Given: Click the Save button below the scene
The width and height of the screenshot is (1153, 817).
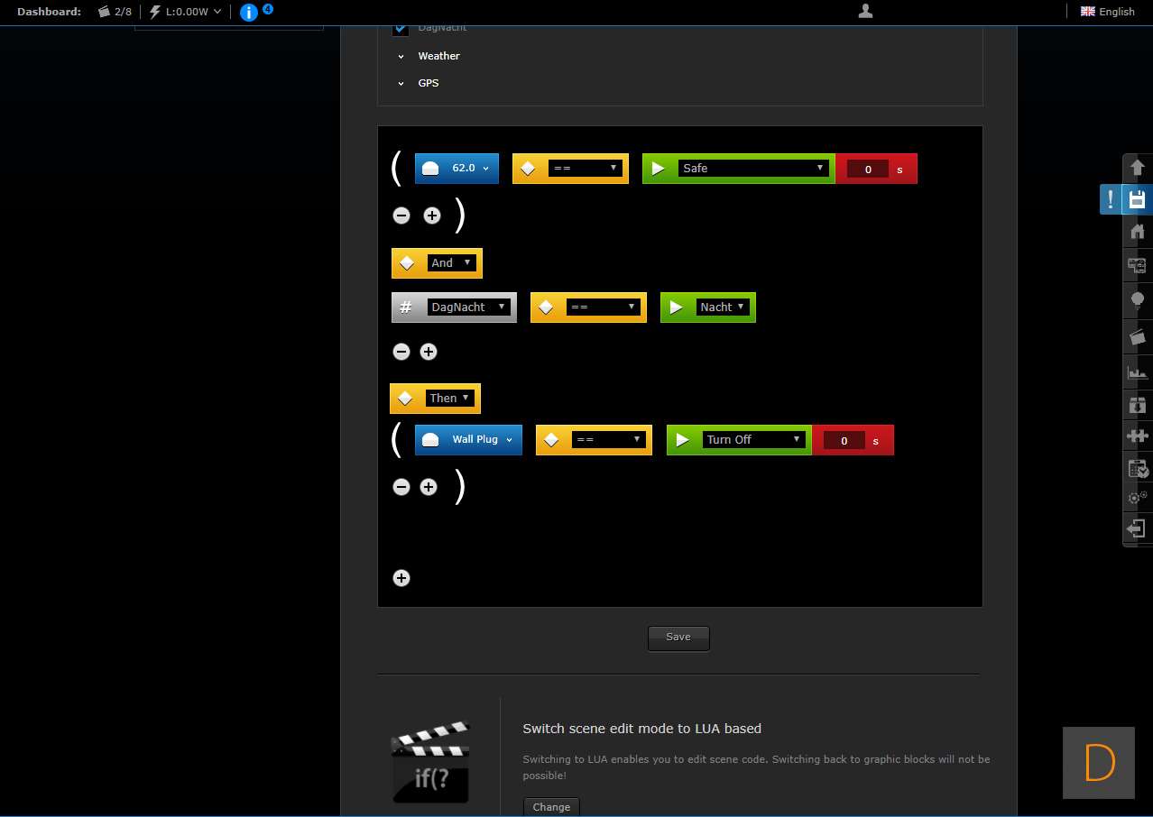Looking at the screenshot, I should pyautogui.click(x=678, y=638).
